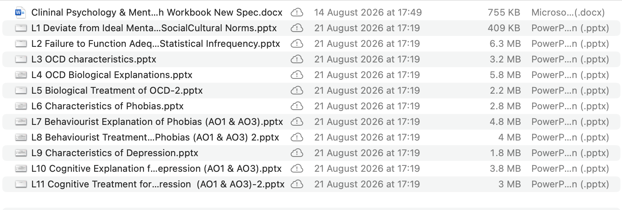Click the cloud status icon beside L6 Characteristics of Phobias
Viewport: 622px width, 210px height.
click(x=297, y=106)
